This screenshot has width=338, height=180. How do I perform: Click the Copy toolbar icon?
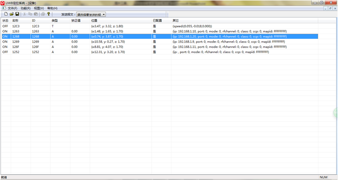coord(30,14)
